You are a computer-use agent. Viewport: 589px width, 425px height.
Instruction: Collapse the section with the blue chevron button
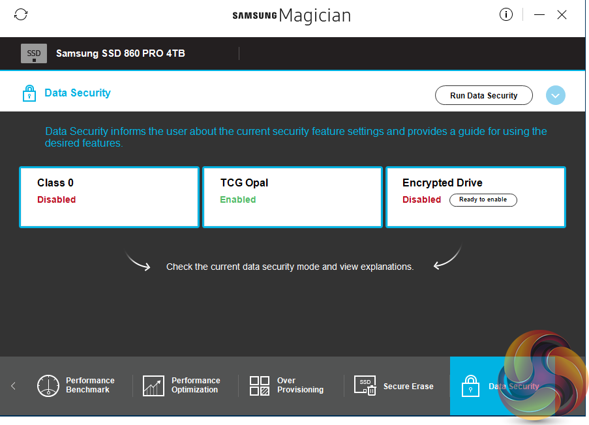tap(556, 95)
